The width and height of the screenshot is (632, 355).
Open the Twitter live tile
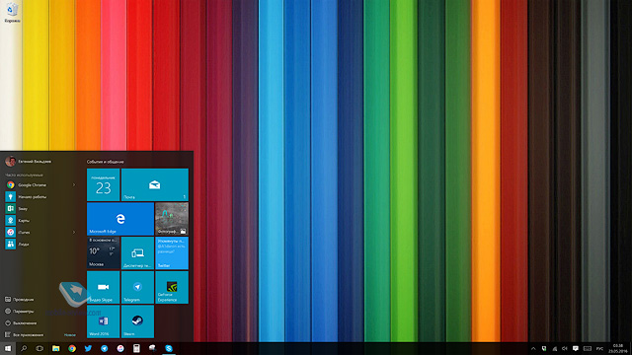click(x=172, y=253)
